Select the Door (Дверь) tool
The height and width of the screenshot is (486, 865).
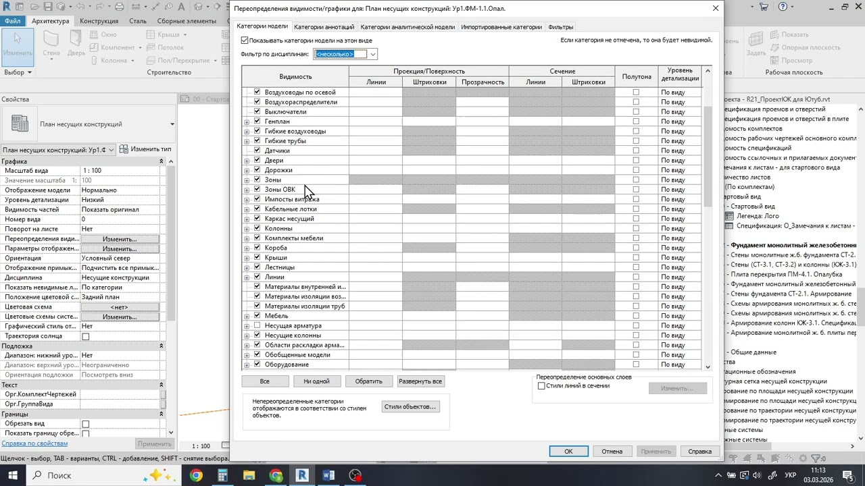[x=76, y=45]
